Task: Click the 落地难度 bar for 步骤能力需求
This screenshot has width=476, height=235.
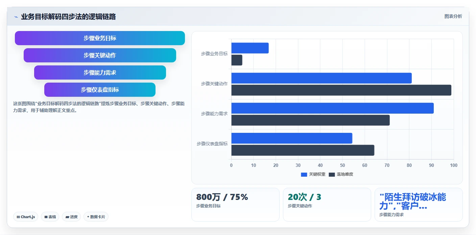Action: coord(310,120)
